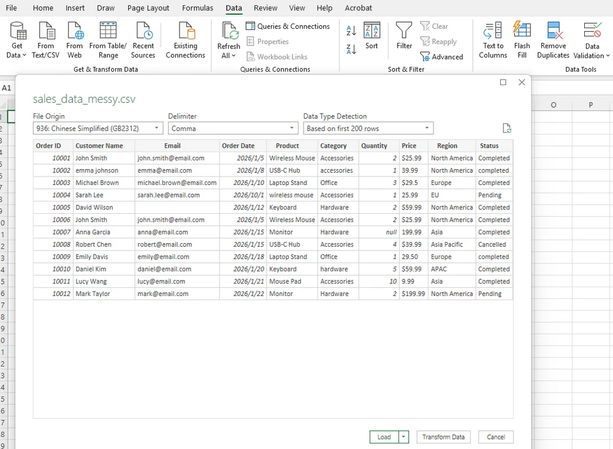Click the null Quantity cell

click(x=379, y=232)
